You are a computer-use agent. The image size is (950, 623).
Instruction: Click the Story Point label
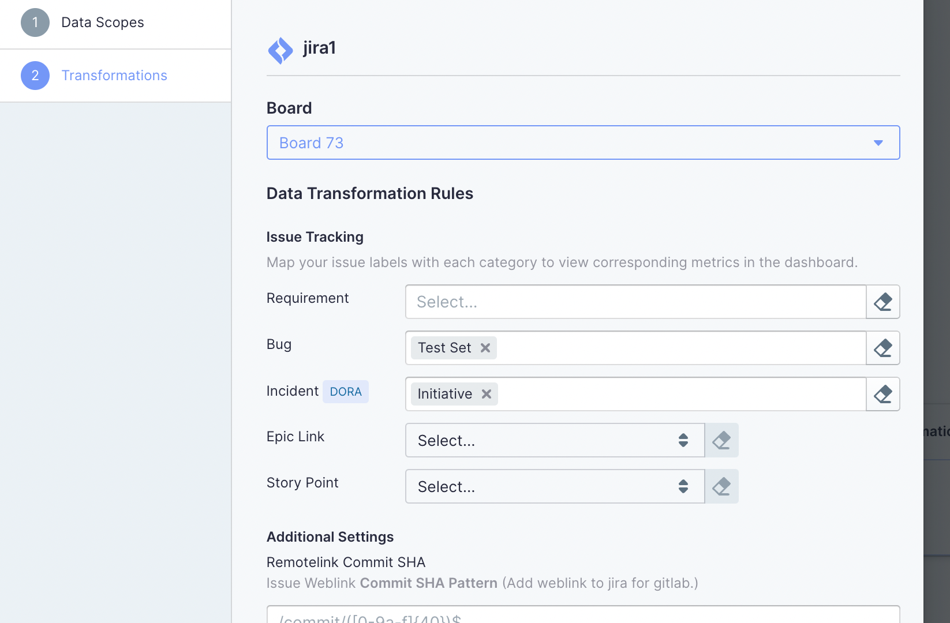tap(302, 483)
